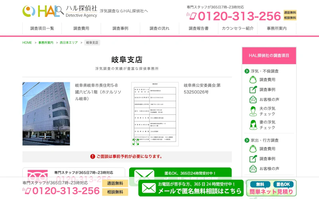
Task: Call the header phone number 0120-313-256
Action: pyautogui.click(x=239, y=16)
